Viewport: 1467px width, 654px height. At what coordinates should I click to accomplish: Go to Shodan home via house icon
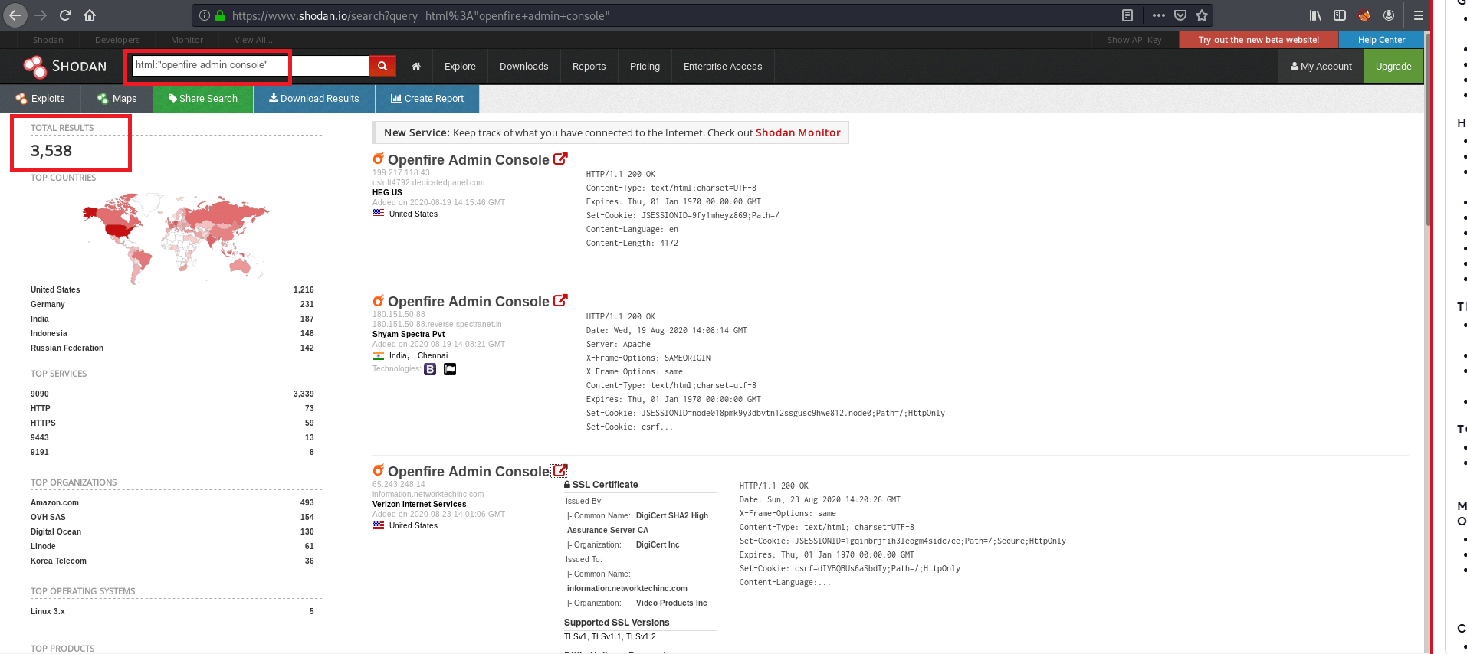(416, 67)
